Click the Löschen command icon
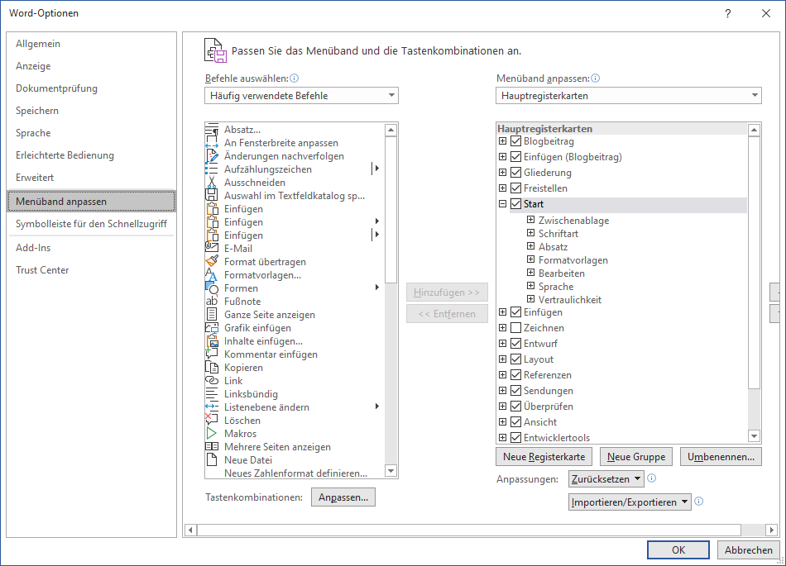786x566 pixels. coord(212,420)
